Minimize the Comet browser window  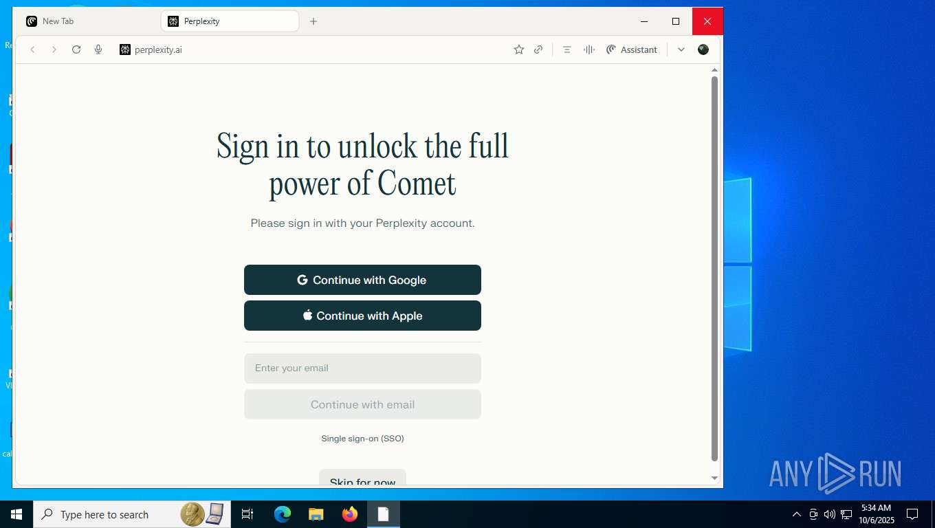[x=644, y=21]
